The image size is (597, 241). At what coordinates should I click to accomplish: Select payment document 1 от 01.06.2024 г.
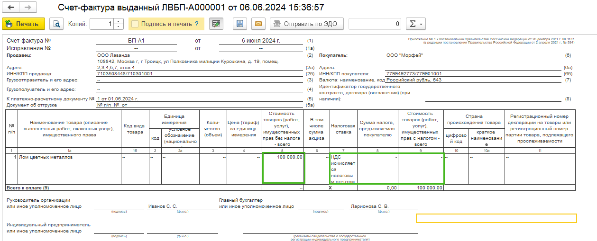200,98
